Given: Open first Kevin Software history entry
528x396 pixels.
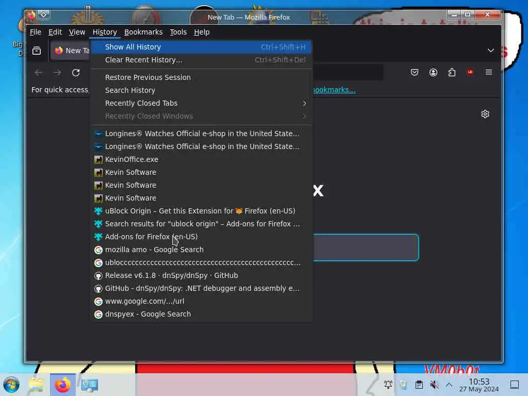Looking at the screenshot, I should point(202,172).
